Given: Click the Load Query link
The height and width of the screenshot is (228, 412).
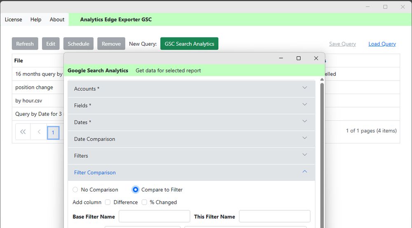Looking at the screenshot, I should pyautogui.click(x=382, y=44).
